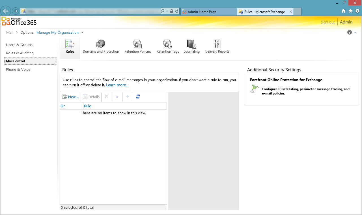This screenshot has height=215, width=362.
Task: Click sign out link
Action: [328, 22]
